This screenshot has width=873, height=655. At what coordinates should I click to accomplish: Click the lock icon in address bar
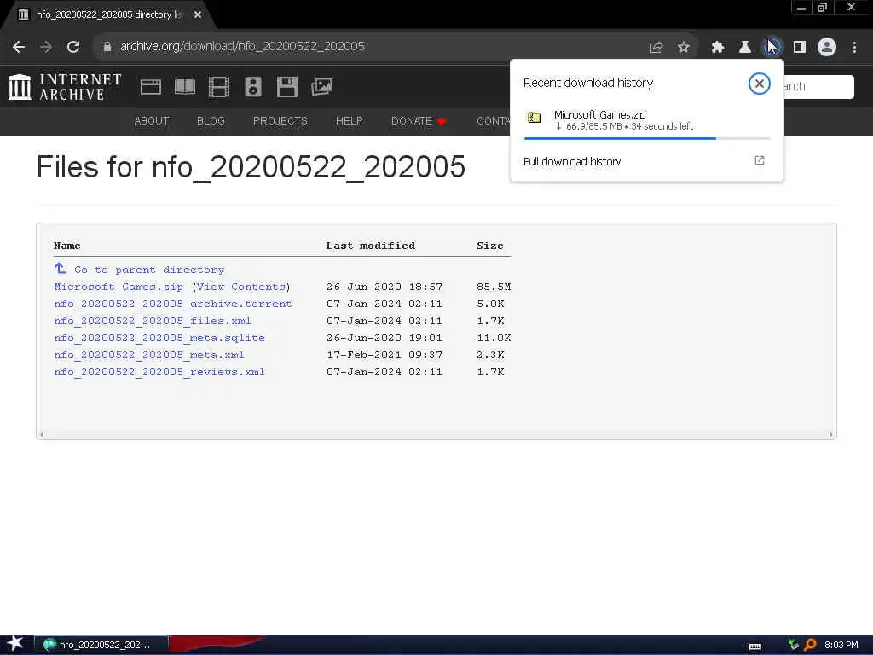pyautogui.click(x=107, y=47)
